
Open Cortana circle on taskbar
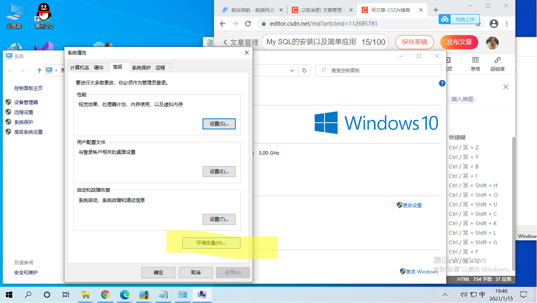click(x=47, y=295)
